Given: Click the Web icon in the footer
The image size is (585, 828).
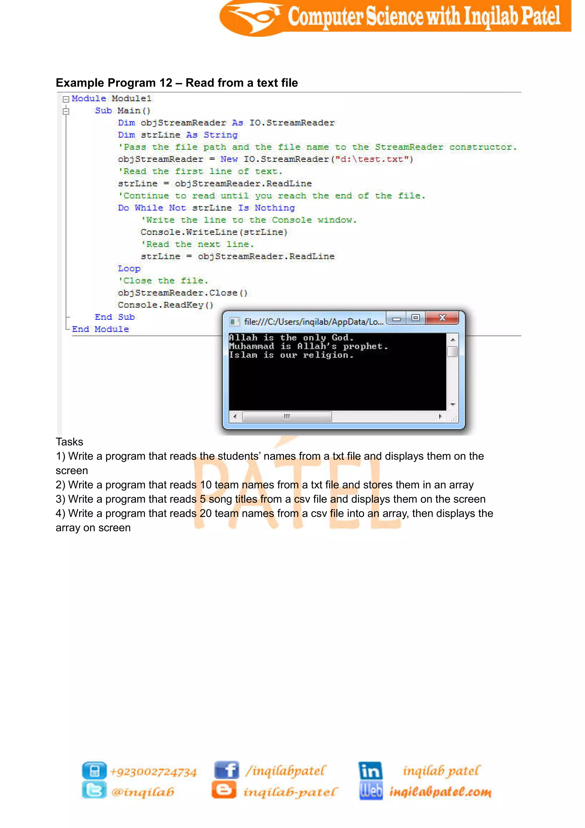Looking at the screenshot, I should [371, 791].
